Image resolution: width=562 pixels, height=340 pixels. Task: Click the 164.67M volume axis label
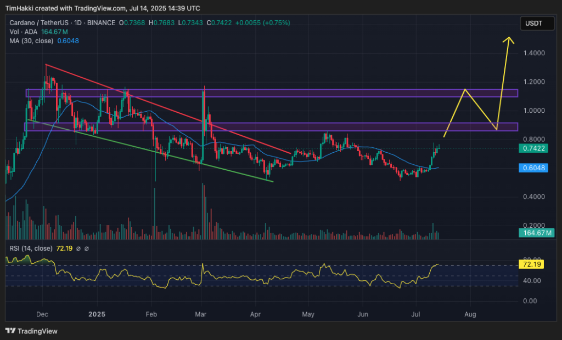click(536, 234)
